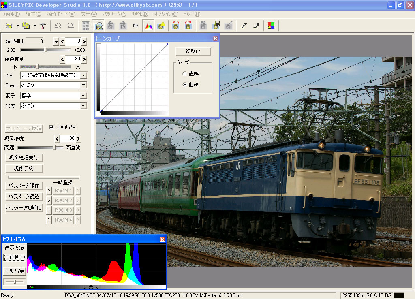415x299 pixels.
Task: Open the 現像(D) menu
Action: 140,14
